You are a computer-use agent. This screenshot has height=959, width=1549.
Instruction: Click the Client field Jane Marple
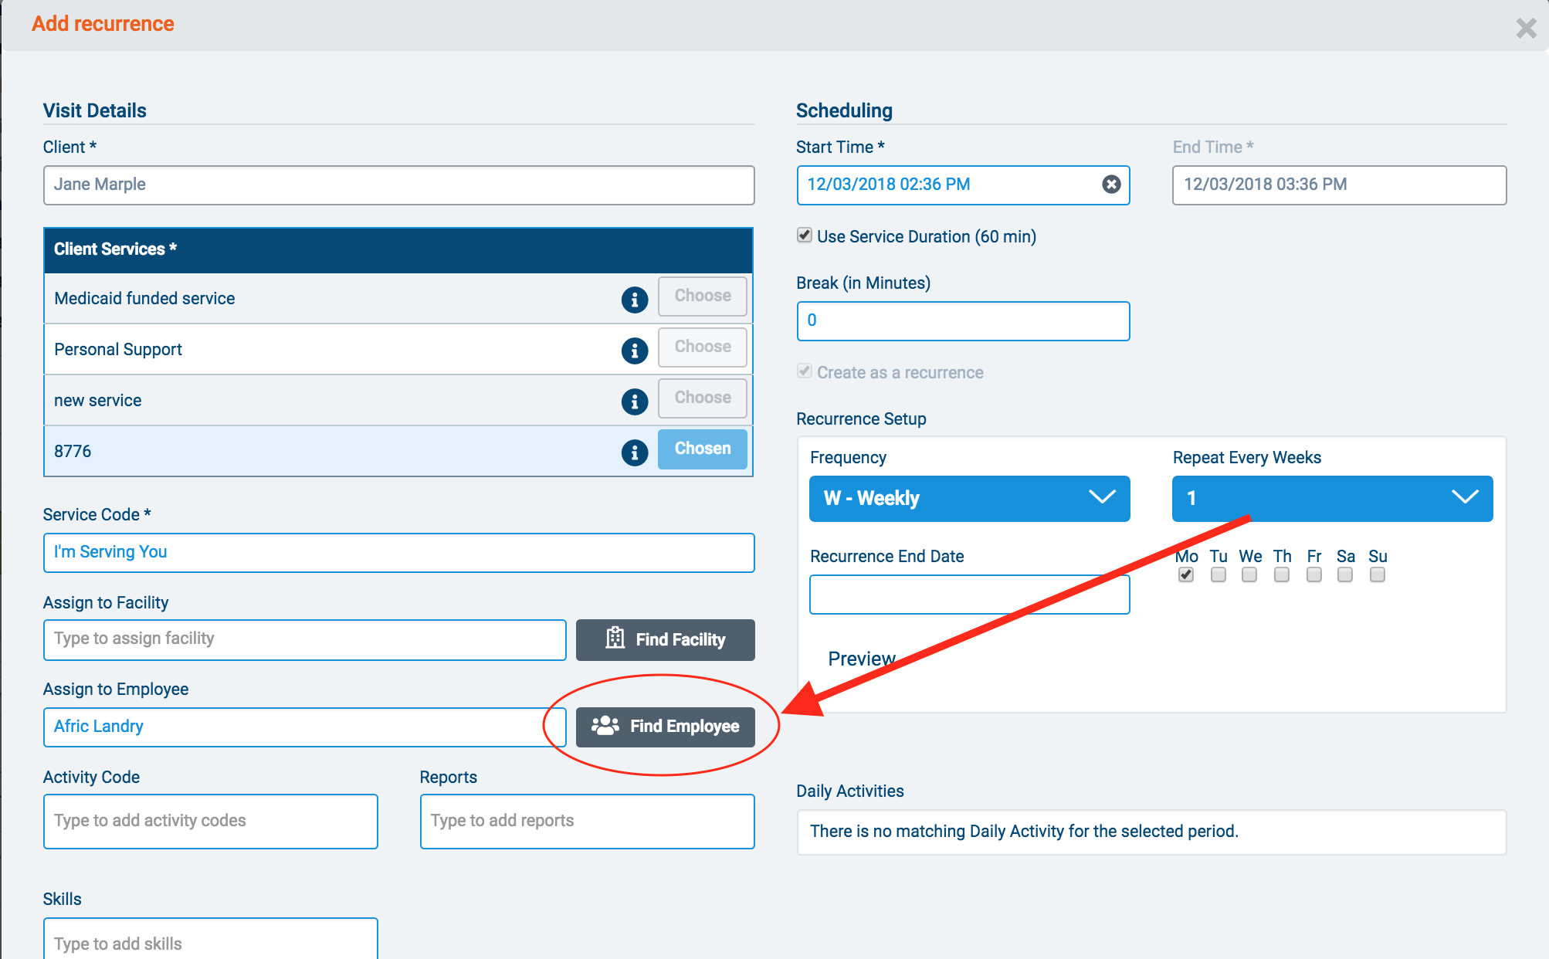(x=398, y=185)
